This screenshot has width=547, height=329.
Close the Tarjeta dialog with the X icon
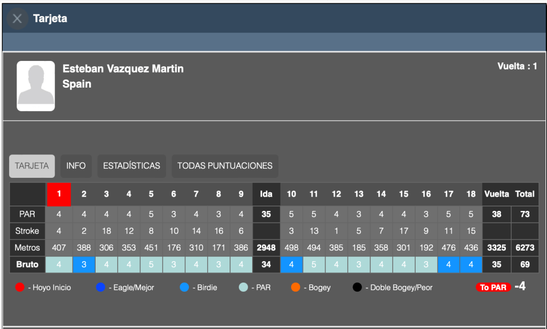(17, 19)
